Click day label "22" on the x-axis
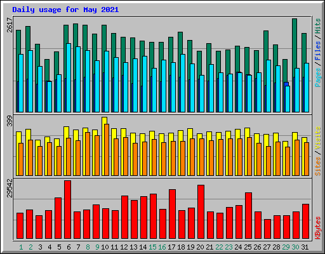This screenshot has height=254, width=325. pyautogui.click(x=219, y=247)
